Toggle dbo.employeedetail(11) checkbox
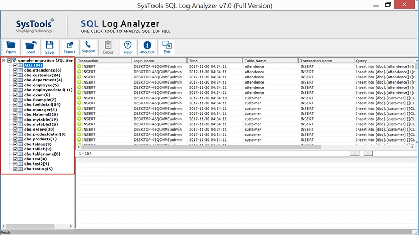The image size is (419, 235). tap(15, 90)
